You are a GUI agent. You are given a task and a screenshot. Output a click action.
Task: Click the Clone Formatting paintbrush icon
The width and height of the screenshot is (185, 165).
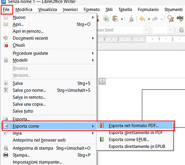tap(131, 18)
